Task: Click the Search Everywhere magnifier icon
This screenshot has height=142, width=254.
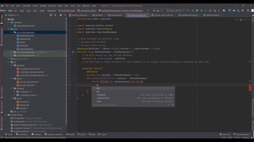Action: click(x=248, y=11)
